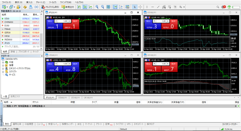This screenshot has width=241, height=131.
Task: Open the お気に入り navigator tab
Action: pyautogui.click(x=15, y=96)
